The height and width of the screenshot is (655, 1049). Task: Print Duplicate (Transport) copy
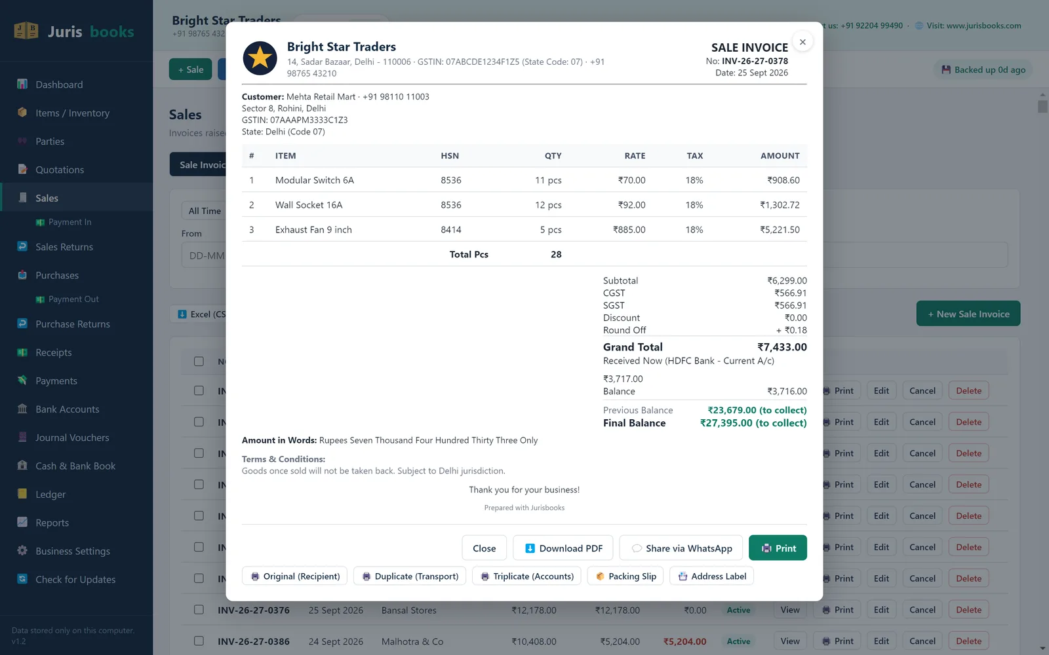(x=410, y=576)
